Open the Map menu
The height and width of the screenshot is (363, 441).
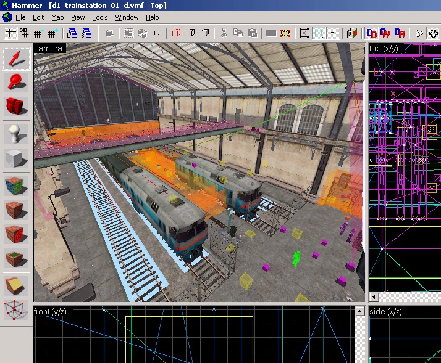(x=57, y=17)
